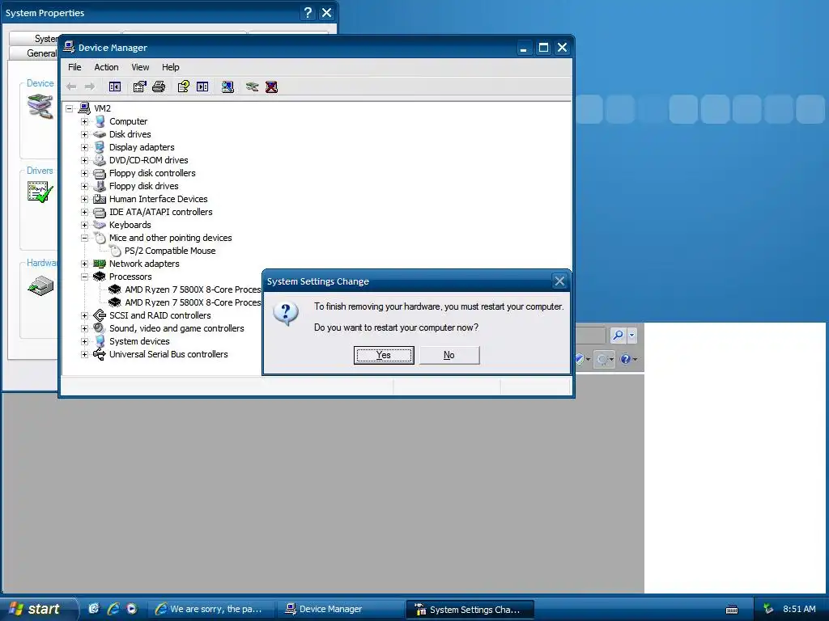Expand the Keyboards category
The image size is (829, 621).
pyautogui.click(x=84, y=225)
